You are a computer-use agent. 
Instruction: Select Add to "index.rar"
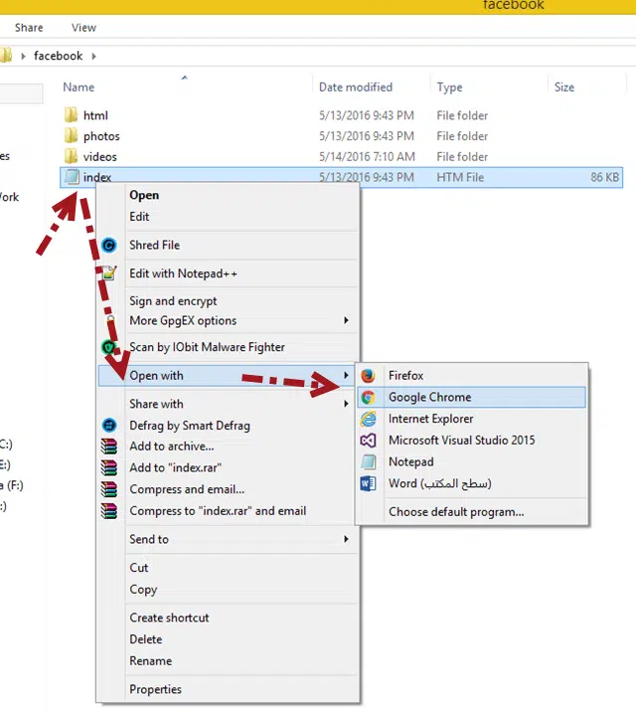point(175,467)
